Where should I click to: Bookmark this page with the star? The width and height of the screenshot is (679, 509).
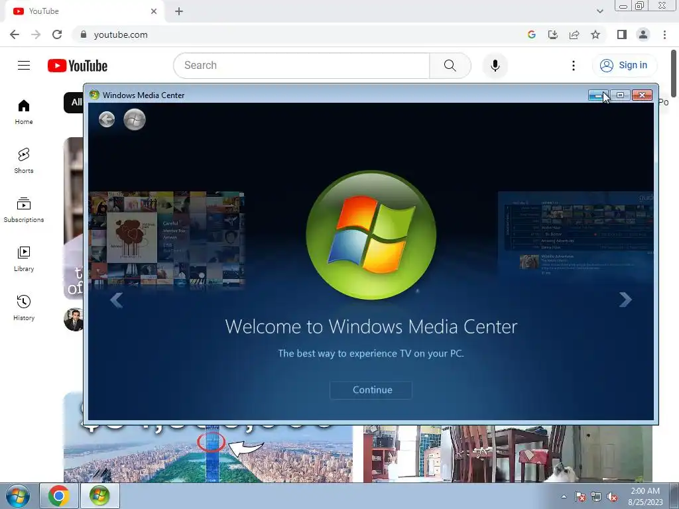(x=595, y=34)
